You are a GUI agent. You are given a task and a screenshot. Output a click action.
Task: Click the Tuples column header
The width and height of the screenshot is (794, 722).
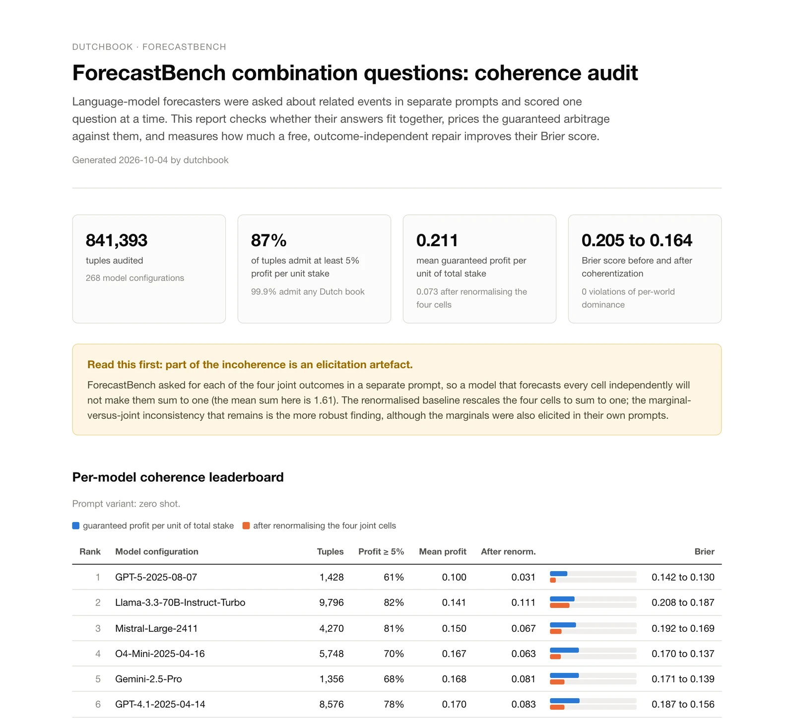pos(331,551)
